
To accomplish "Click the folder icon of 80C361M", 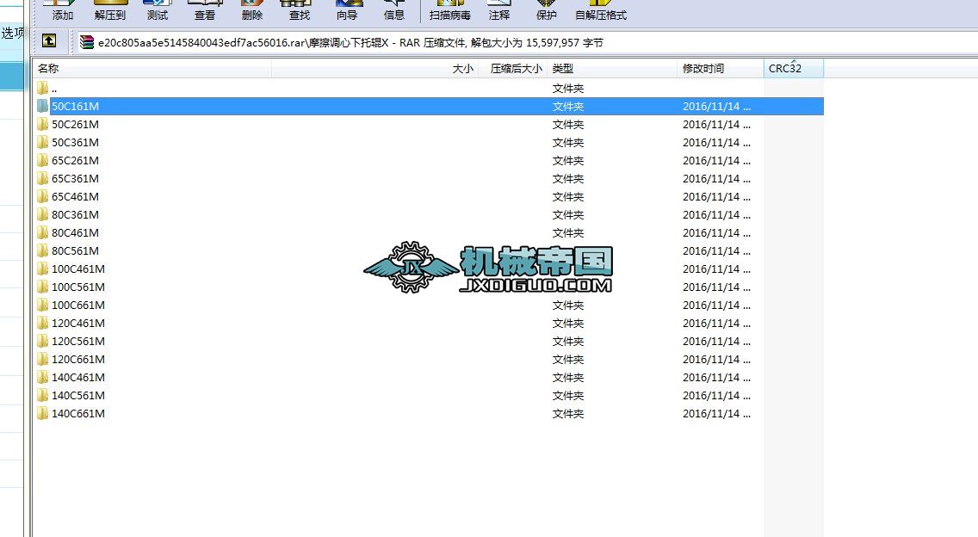I will coord(42,214).
